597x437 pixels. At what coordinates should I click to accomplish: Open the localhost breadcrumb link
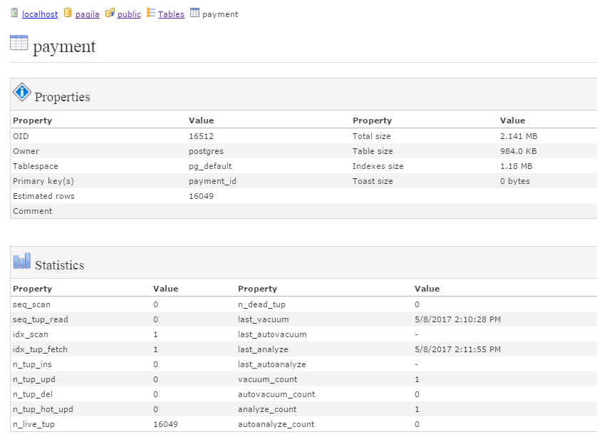point(40,14)
